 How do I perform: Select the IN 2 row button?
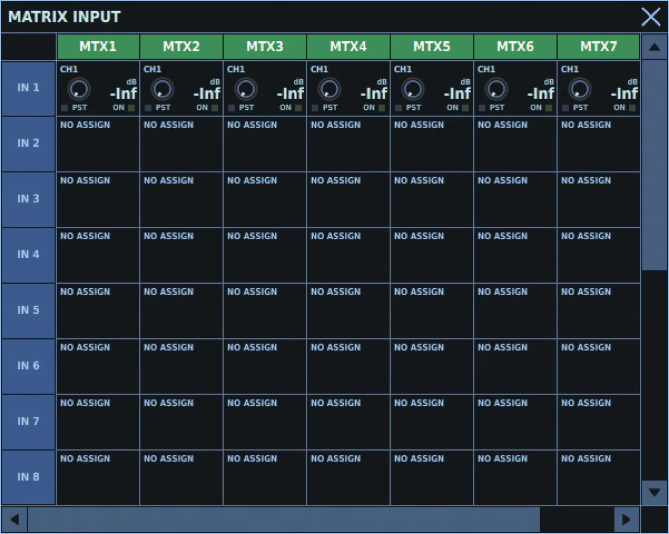pos(28,144)
